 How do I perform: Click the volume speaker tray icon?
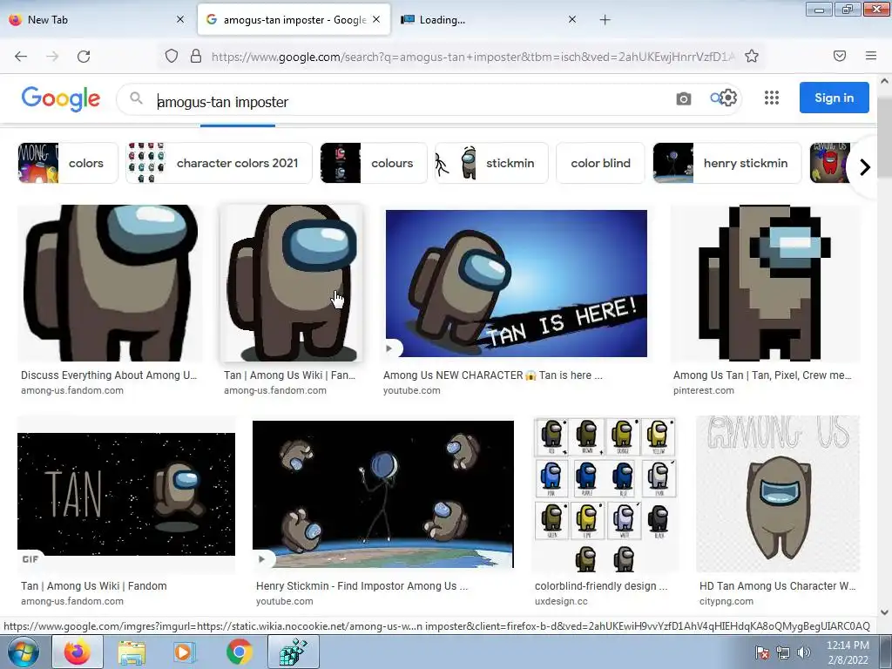click(x=803, y=652)
